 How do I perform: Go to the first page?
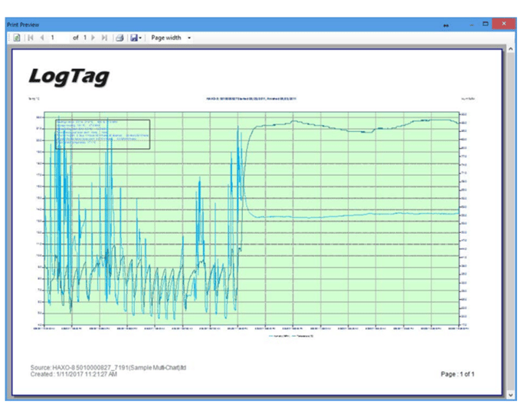pos(31,38)
